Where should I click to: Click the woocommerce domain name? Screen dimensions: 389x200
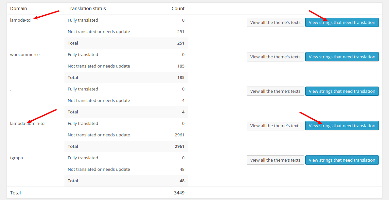click(x=25, y=54)
